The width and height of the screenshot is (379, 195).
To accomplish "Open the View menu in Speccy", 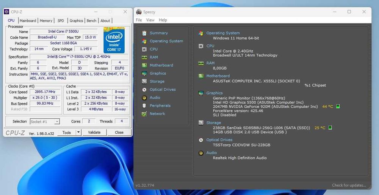I will coord(150,20).
